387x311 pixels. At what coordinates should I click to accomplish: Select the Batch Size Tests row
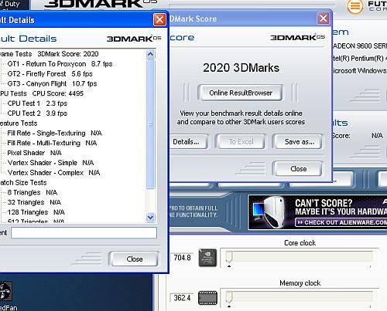pos(23,182)
